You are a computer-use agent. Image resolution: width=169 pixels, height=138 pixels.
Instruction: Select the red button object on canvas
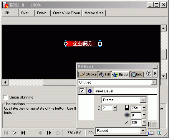pos(83,44)
